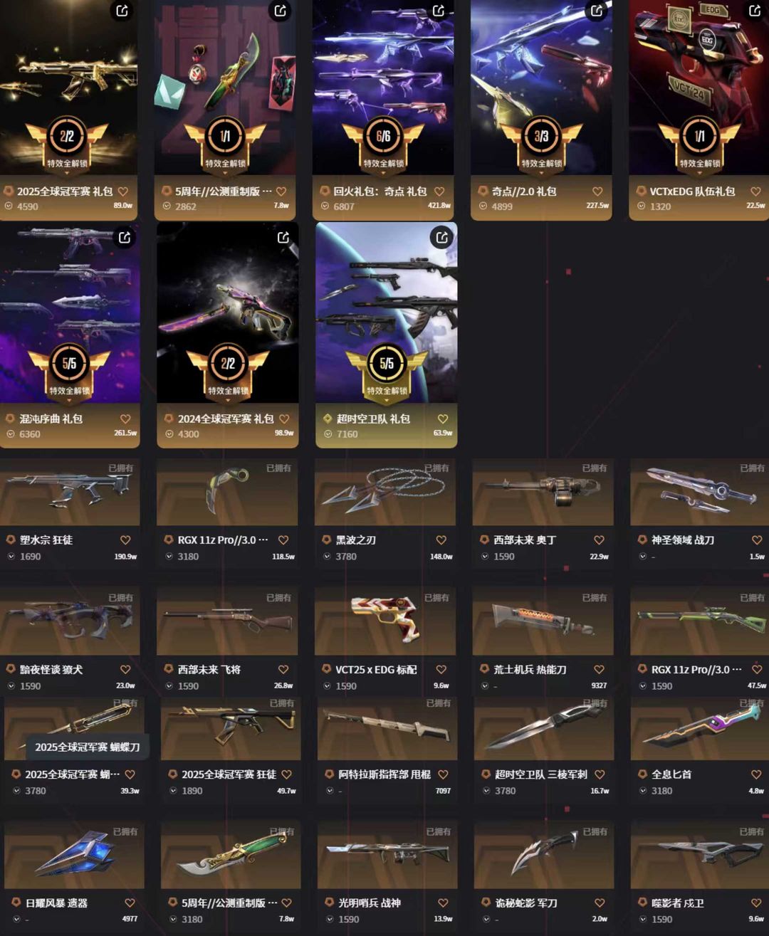Image resolution: width=769 pixels, height=936 pixels.
Task: Click share icon on 2024全球冠军赛 礼包 card
Action: point(283,237)
